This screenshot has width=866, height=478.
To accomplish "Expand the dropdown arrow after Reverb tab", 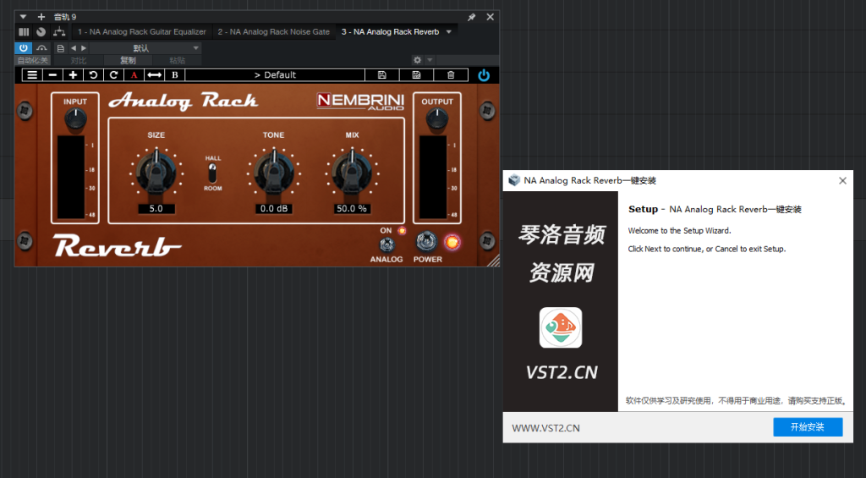I will pos(449,32).
